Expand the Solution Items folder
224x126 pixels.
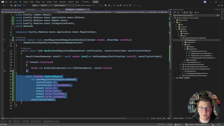point(174,20)
